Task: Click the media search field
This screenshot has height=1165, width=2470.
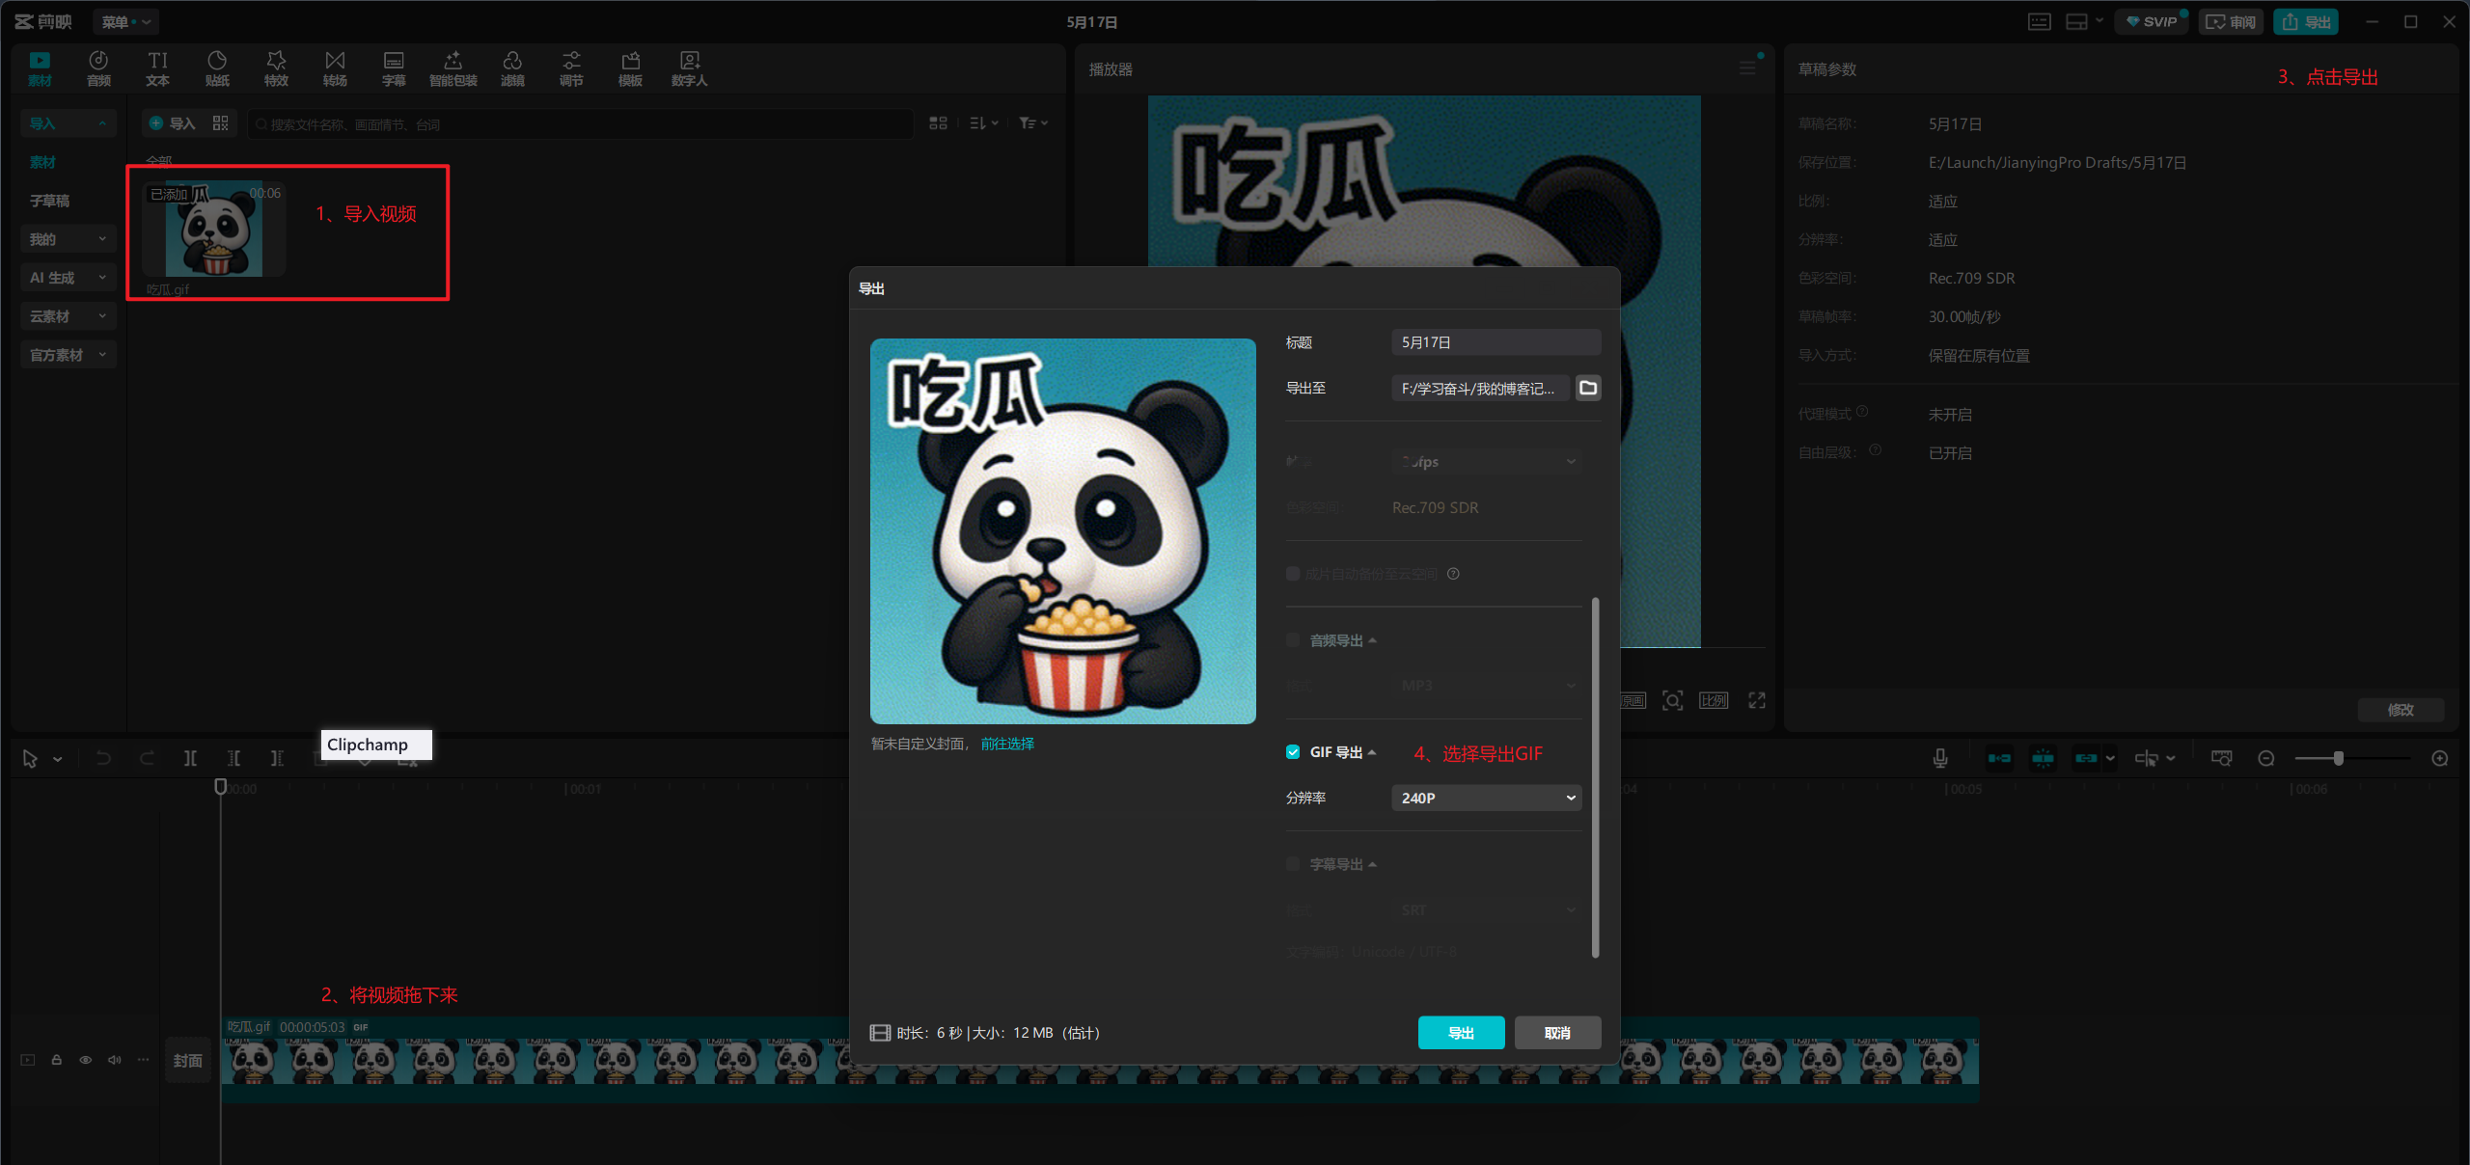Action: (580, 123)
